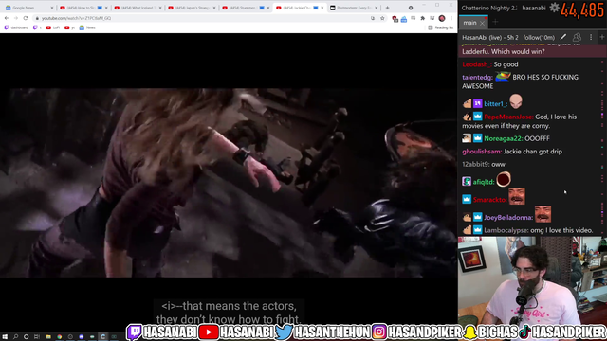607x341 pixels.
Task: Open the Chrome extensions puzzle icon
Action: (x=423, y=18)
